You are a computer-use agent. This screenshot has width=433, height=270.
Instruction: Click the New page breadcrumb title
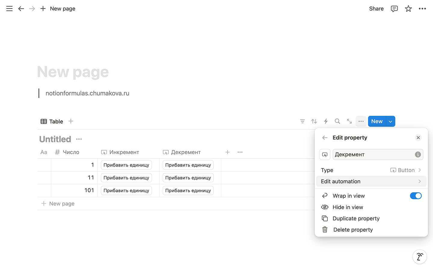tap(63, 9)
